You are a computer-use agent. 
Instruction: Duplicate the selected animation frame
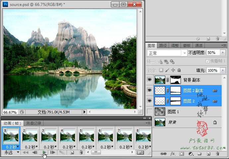click(72, 152)
